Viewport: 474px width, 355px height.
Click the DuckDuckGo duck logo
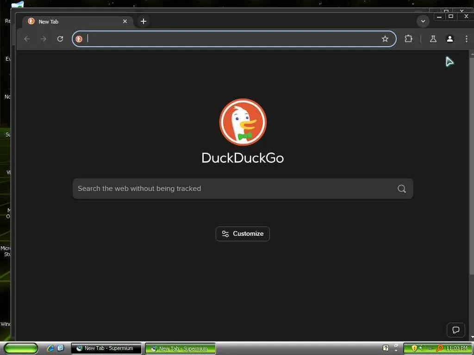click(x=243, y=122)
